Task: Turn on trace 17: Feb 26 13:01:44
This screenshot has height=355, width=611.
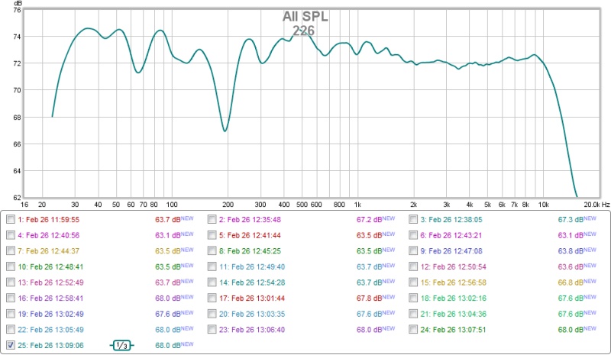Action: point(212,298)
